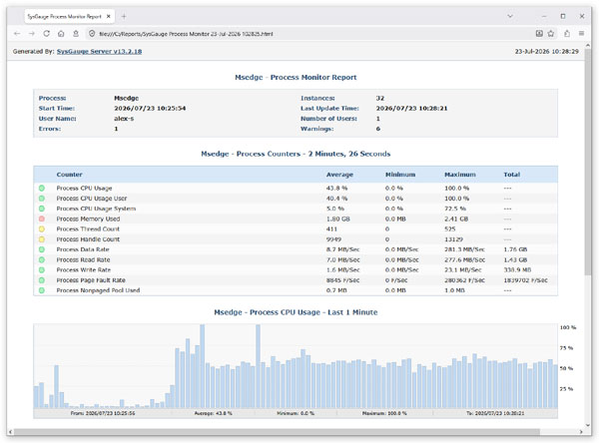Click the 1.76 GB total data rate value

tap(515, 249)
